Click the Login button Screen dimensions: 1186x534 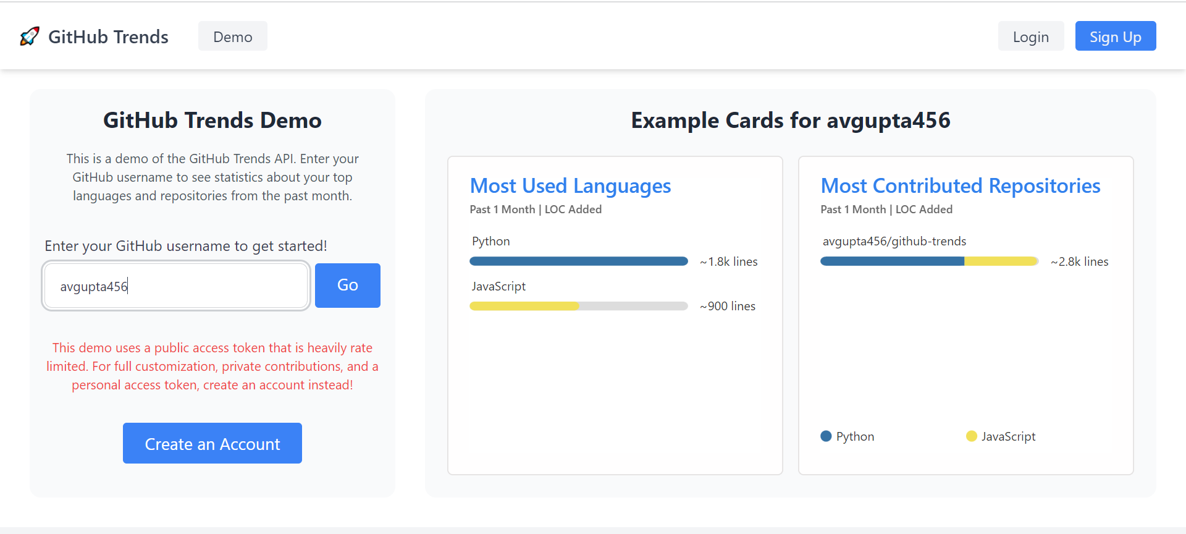1031,36
